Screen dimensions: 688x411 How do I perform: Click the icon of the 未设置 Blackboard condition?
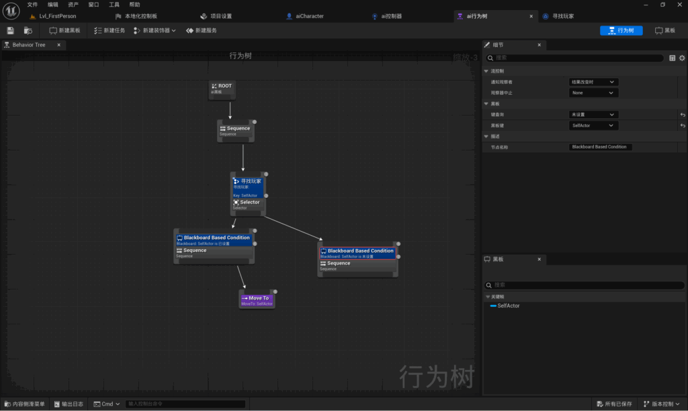coord(323,251)
